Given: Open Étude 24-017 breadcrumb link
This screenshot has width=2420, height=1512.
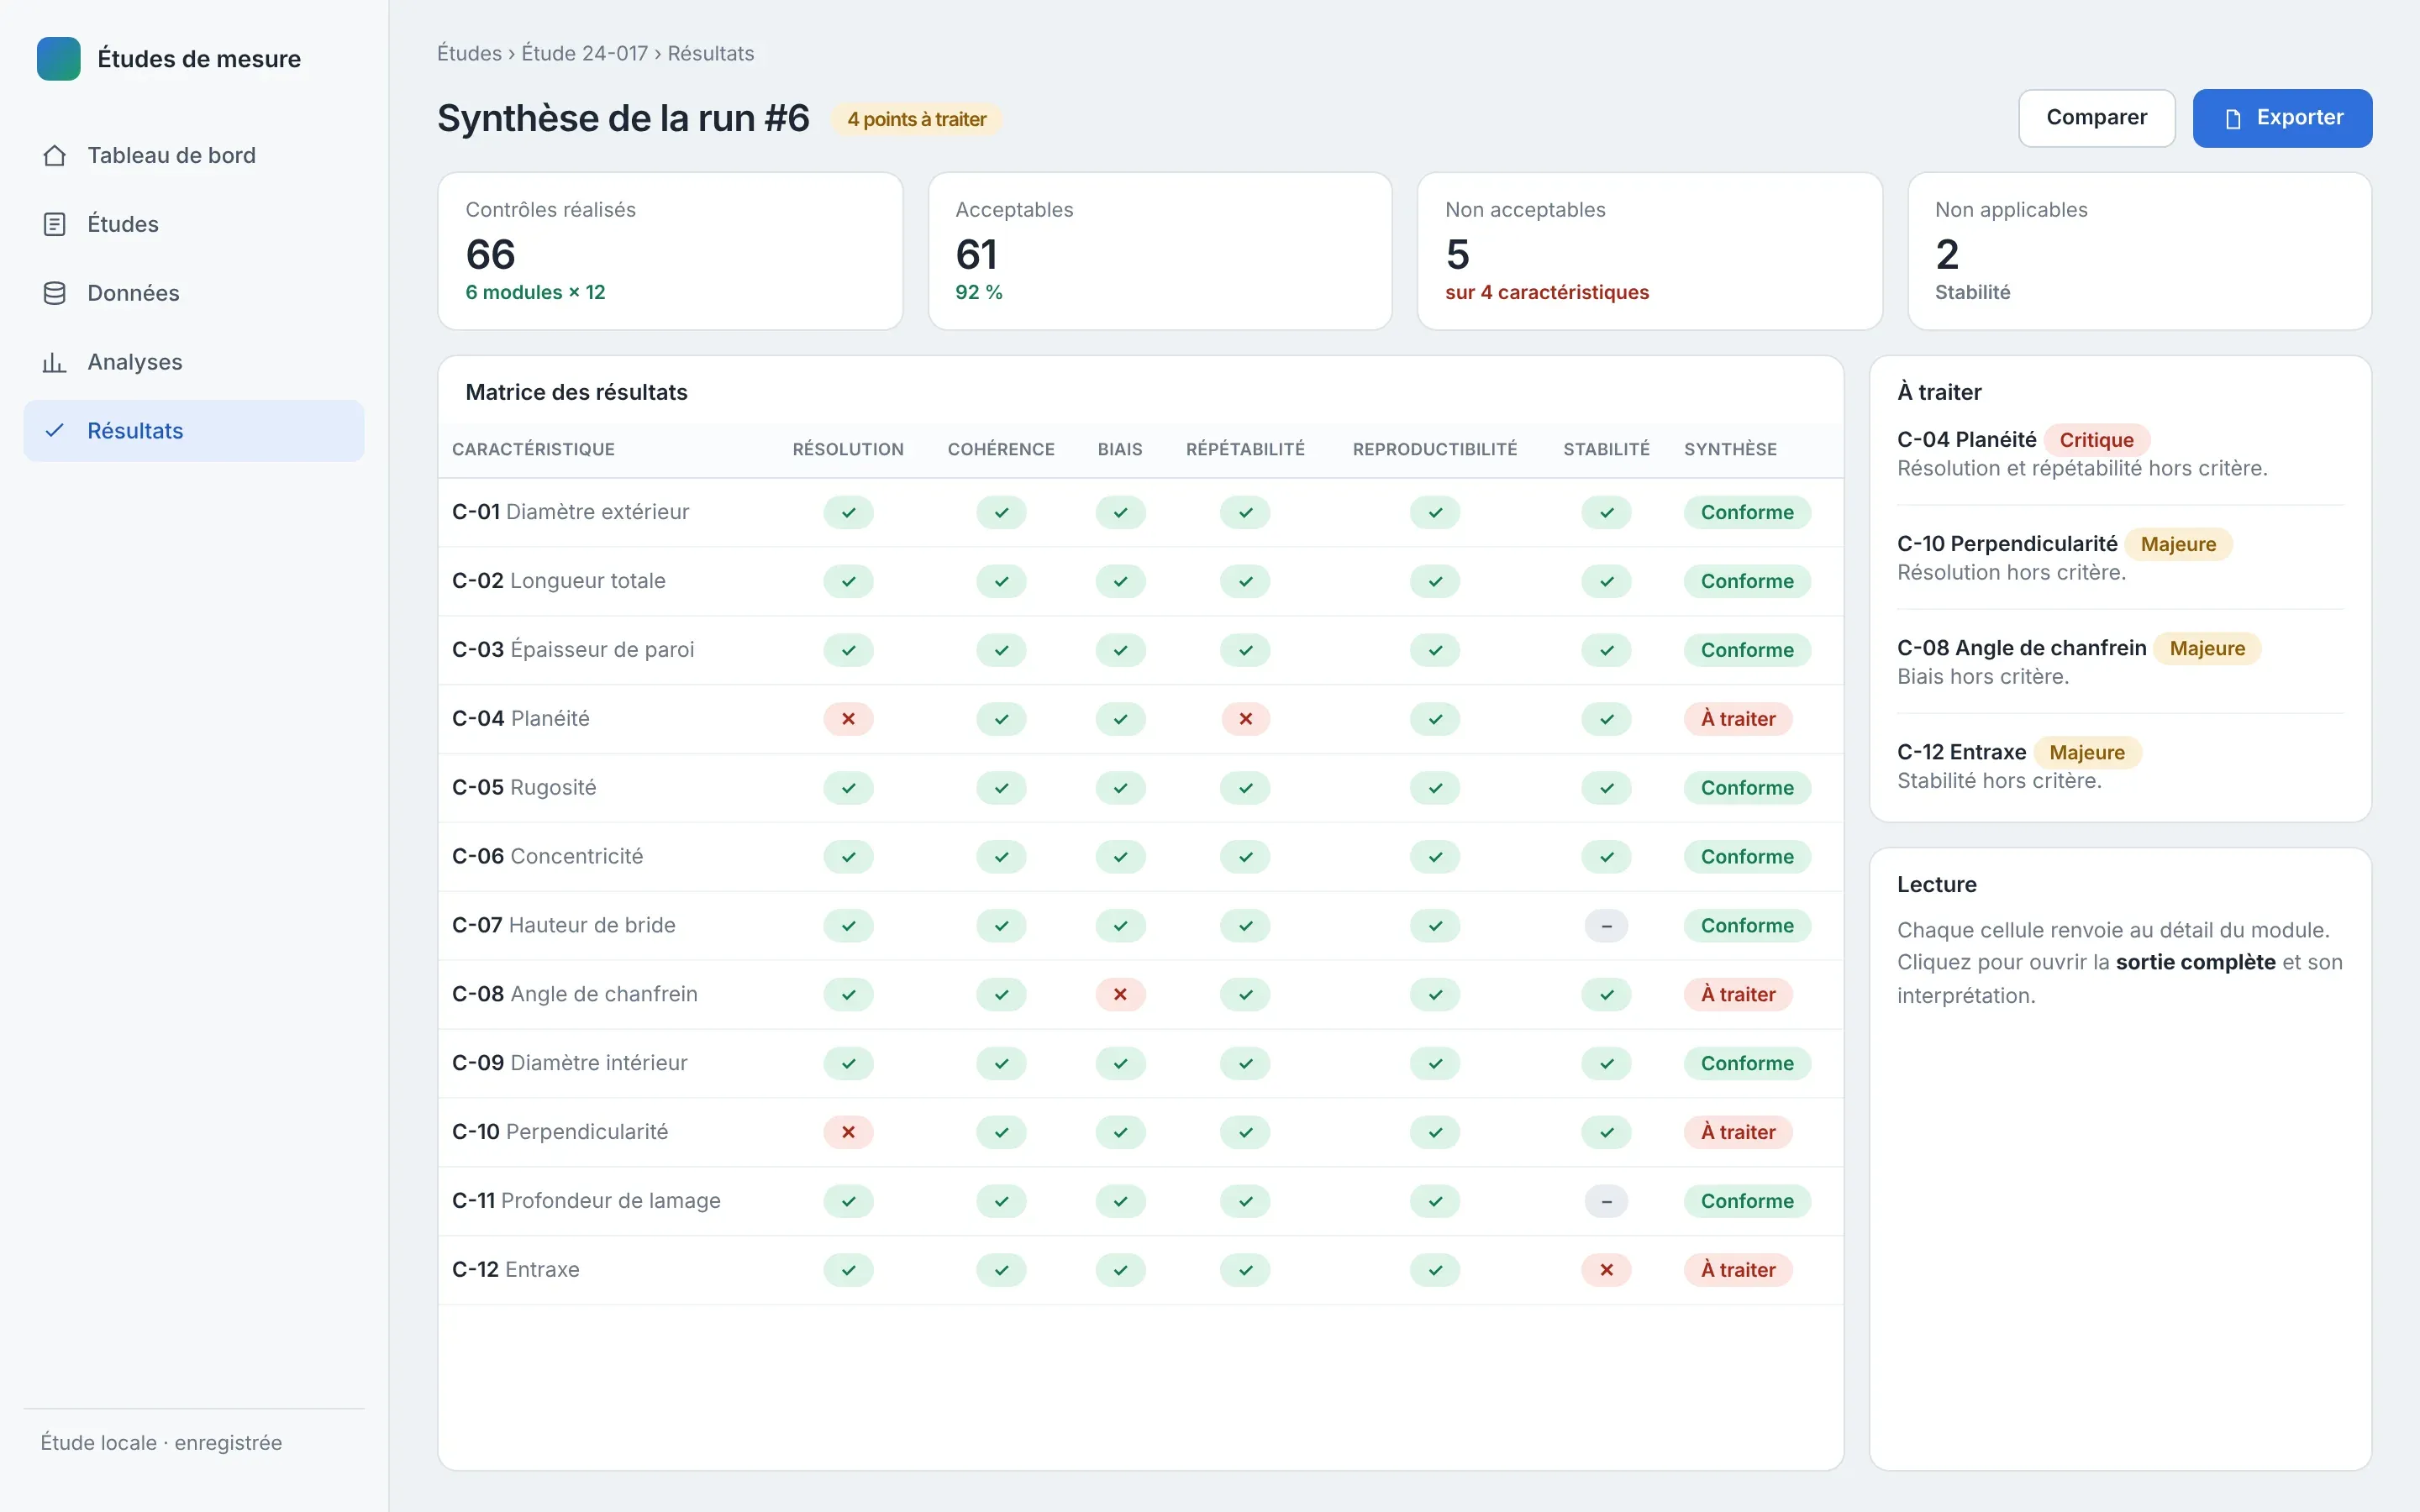Looking at the screenshot, I should coord(585,53).
